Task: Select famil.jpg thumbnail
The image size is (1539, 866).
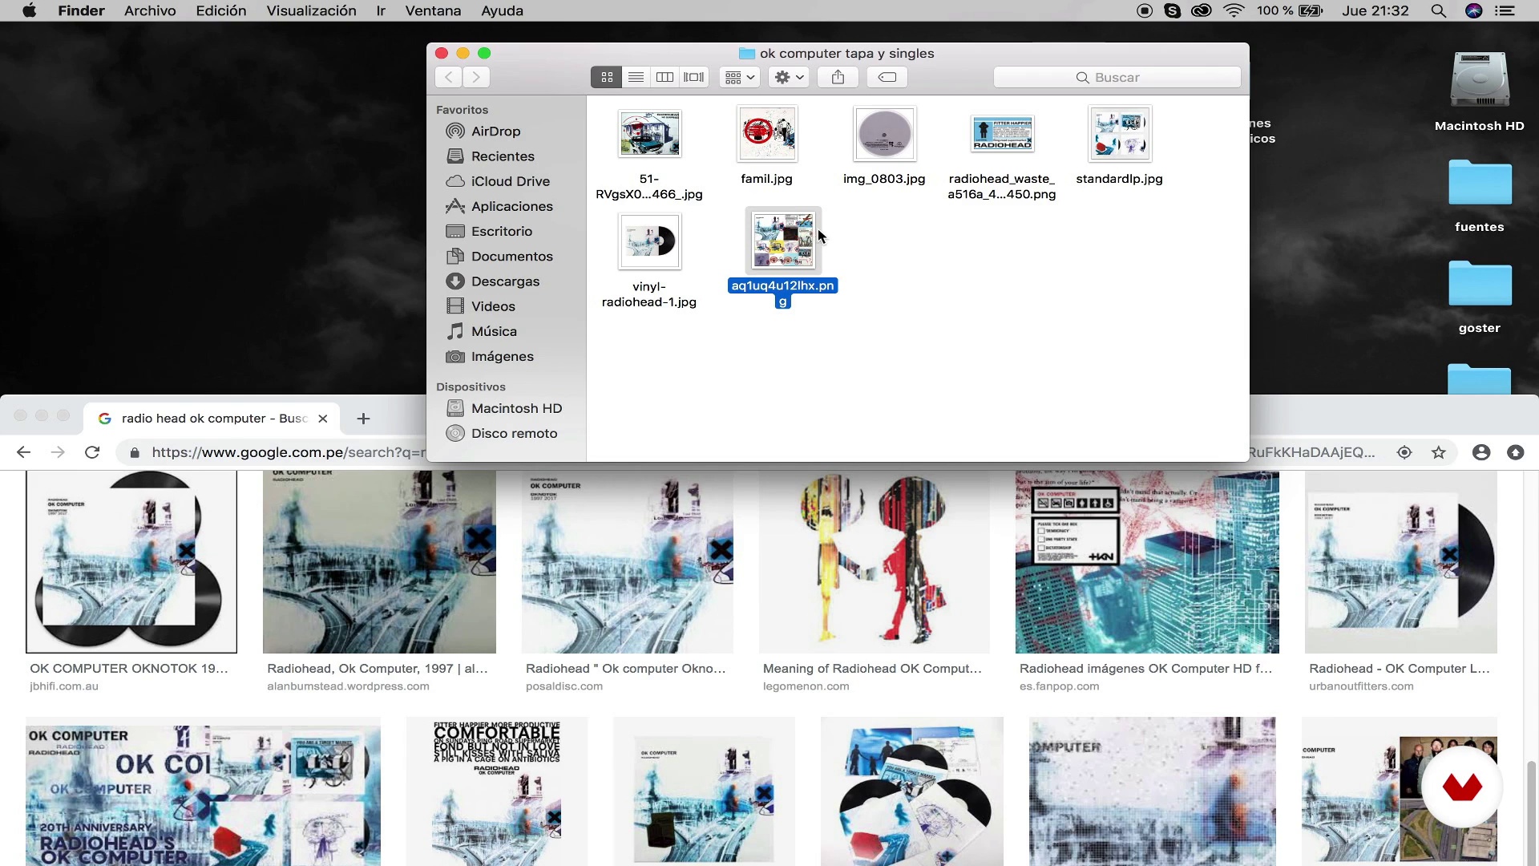Action: pos(767,135)
